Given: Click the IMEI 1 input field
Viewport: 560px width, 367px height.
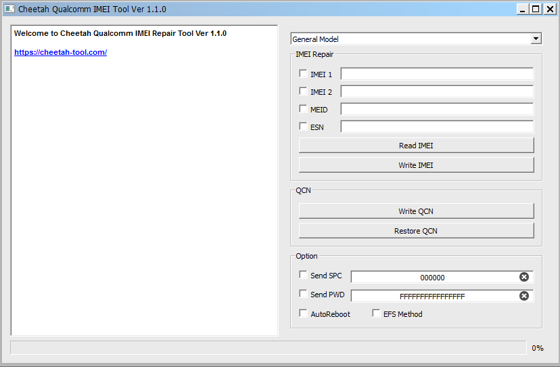Looking at the screenshot, I should pyautogui.click(x=437, y=74).
